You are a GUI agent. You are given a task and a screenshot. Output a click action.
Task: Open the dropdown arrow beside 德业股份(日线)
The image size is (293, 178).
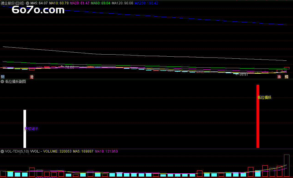tap(28, 3)
